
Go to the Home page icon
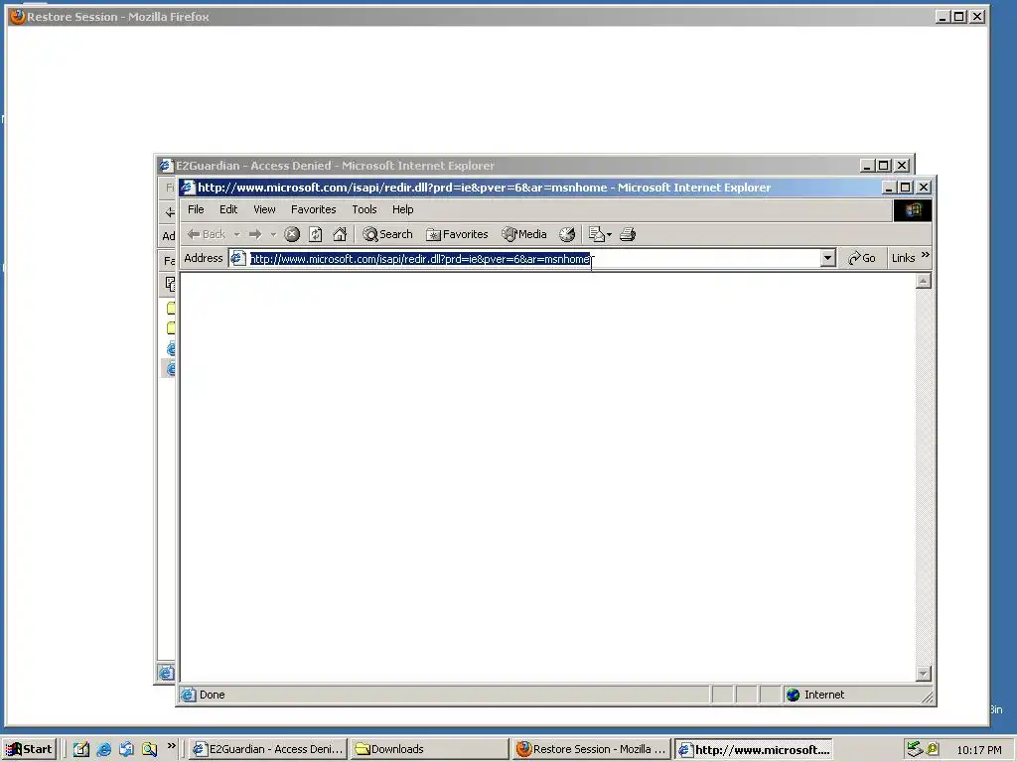pos(340,234)
